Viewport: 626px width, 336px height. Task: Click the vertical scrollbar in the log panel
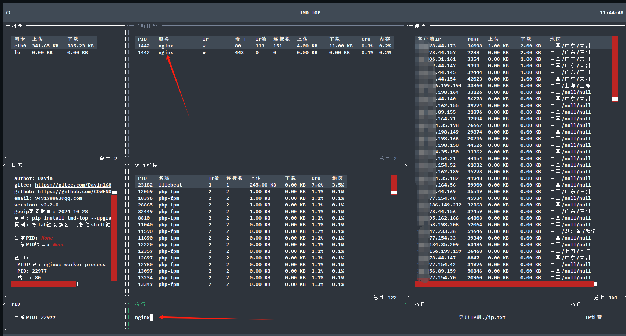coord(114,236)
